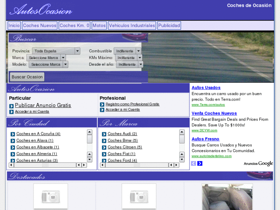The height and width of the screenshot is (210, 280).
Task: Open first Destacados camera placeholder thumbnail
Action: [50, 197]
